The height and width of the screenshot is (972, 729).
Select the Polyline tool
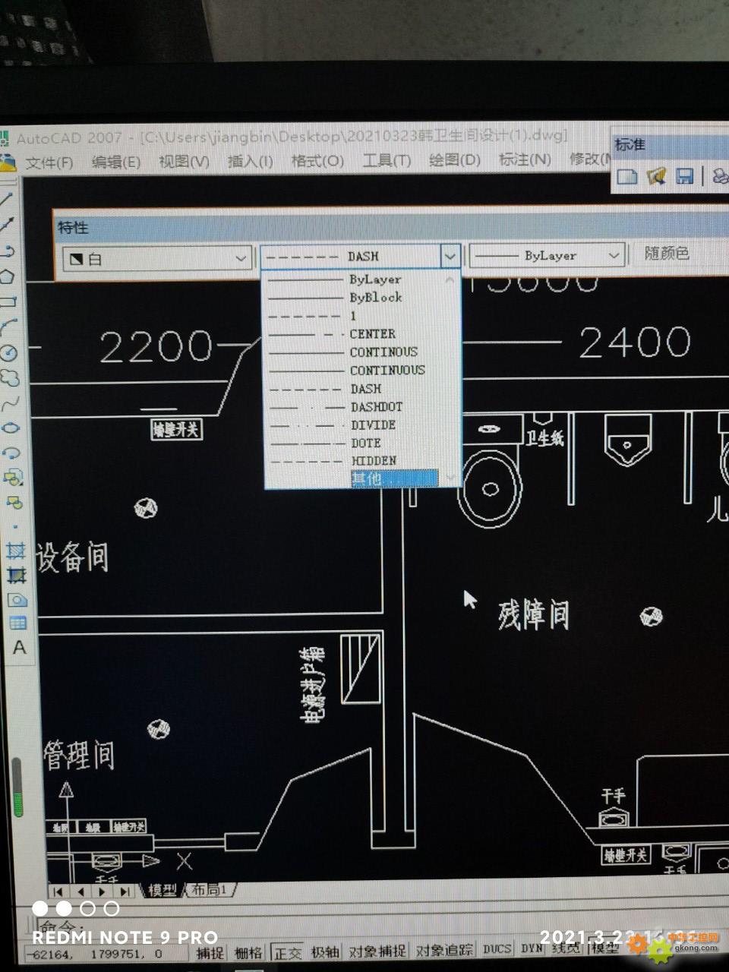pyautogui.click(x=8, y=251)
